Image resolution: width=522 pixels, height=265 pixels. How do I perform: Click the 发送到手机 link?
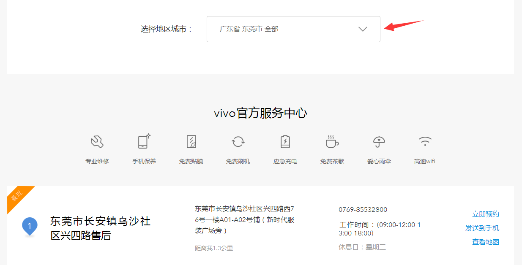tap(482, 228)
